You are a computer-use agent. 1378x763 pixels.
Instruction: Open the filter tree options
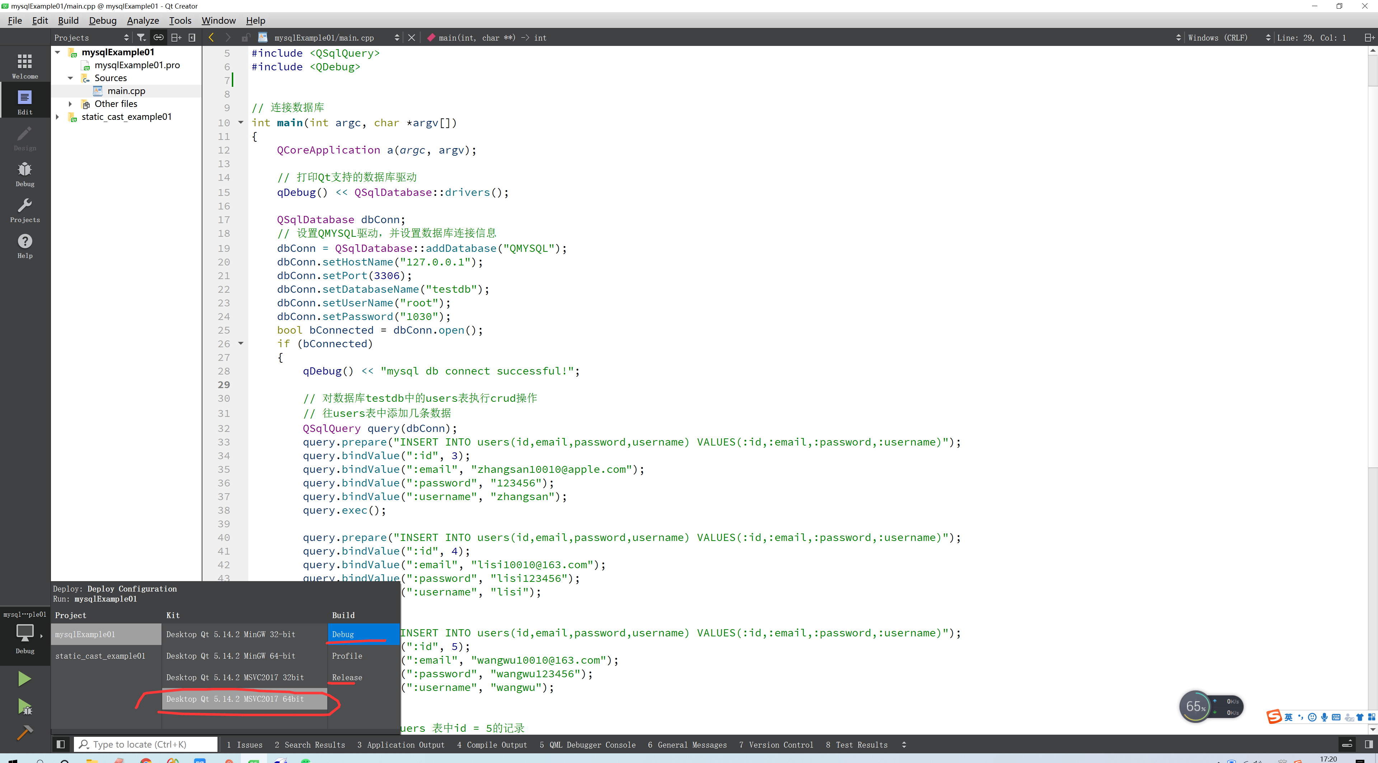[x=141, y=37]
